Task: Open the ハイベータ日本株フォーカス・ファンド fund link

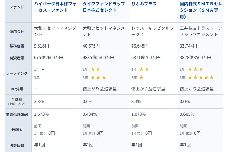Action: point(56,7)
